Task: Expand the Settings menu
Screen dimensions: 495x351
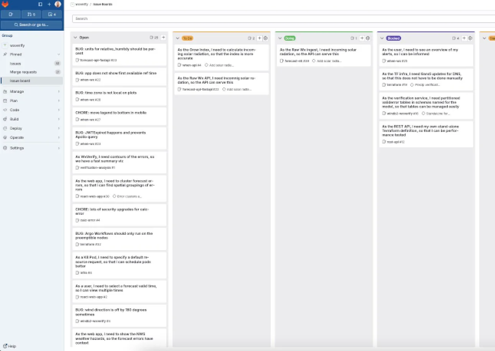Action: click(x=31, y=148)
